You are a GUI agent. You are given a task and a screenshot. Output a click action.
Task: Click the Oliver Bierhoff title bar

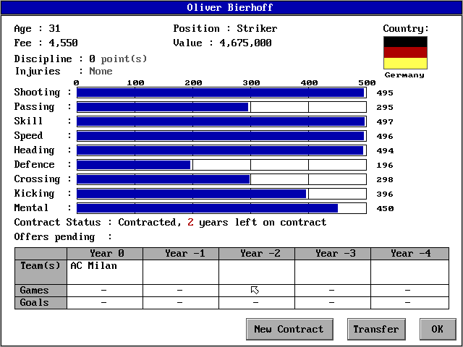231,7
